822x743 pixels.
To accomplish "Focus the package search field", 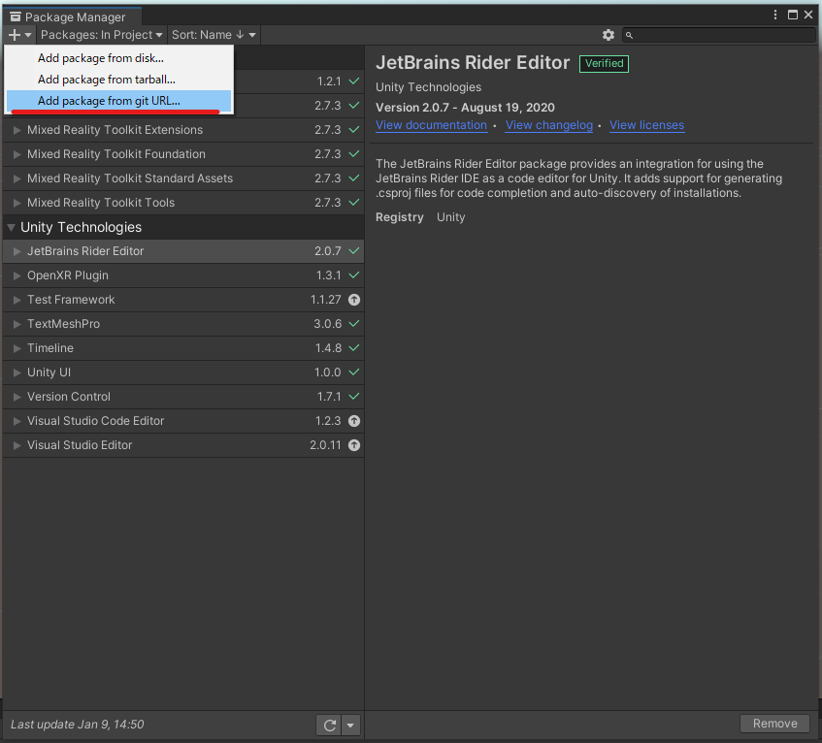I will (x=719, y=35).
